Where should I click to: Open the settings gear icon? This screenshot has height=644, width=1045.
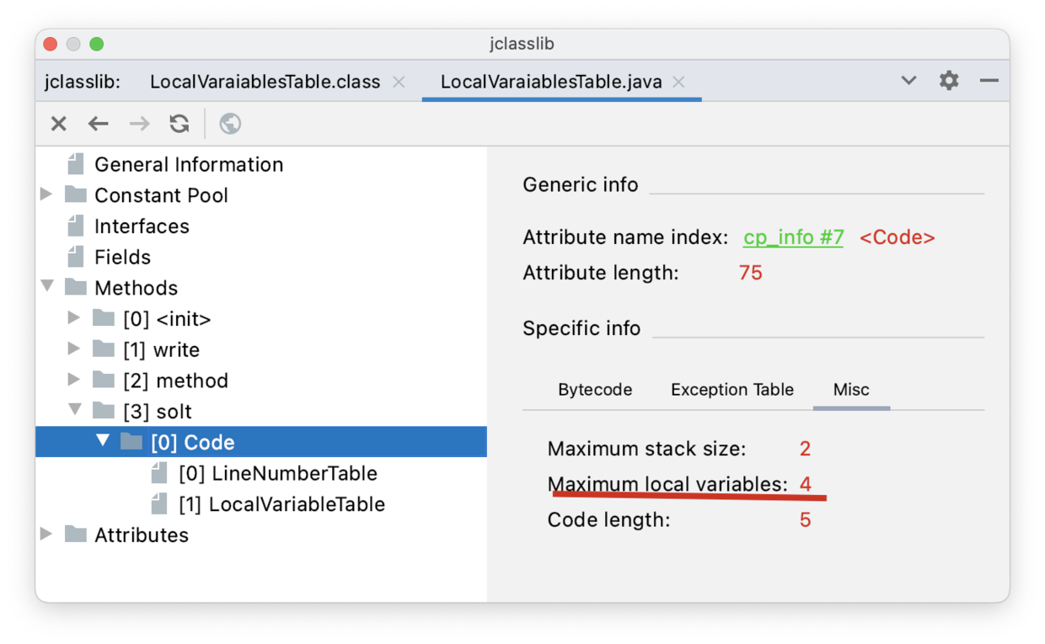tap(949, 81)
